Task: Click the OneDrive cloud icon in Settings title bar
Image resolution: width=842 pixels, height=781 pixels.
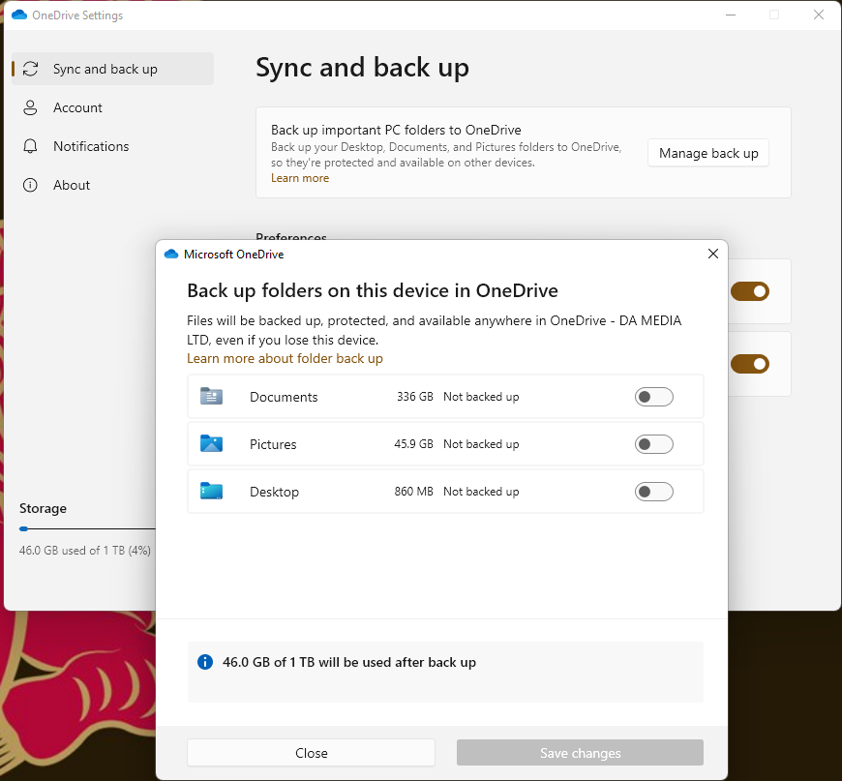Action: point(19,15)
